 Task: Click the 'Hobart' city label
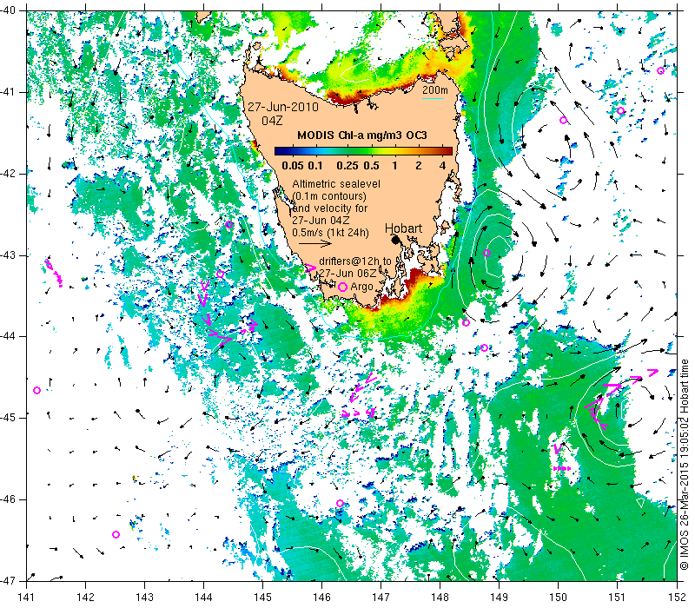pos(403,228)
